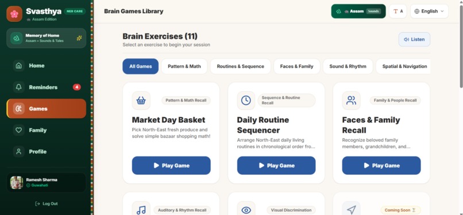Click the Faces & Family people icon
This screenshot has height=215, width=463.
pyautogui.click(x=351, y=100)
